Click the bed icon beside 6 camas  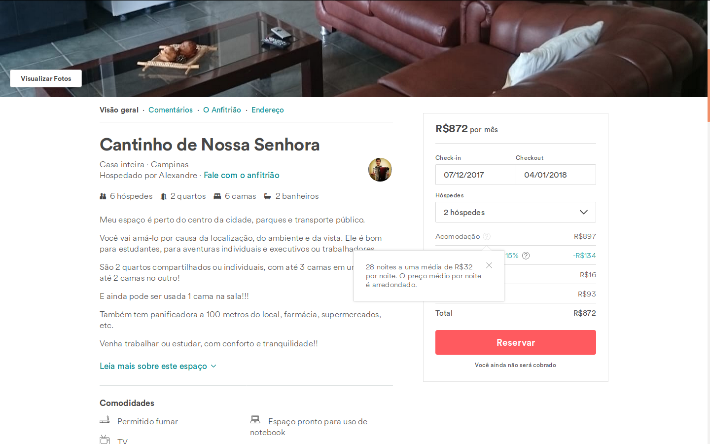click(217, 196)
